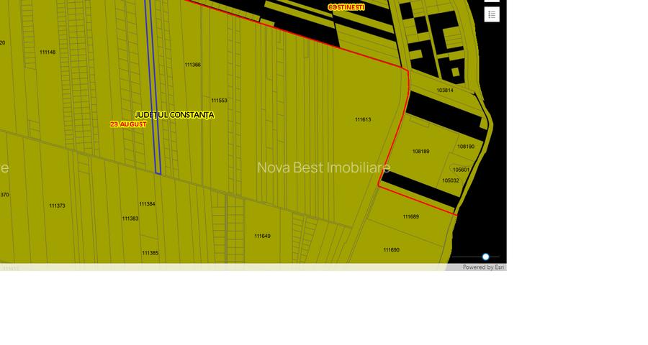Click parcel labeled 111690
This screenshot has height=345, width=648.
pyautogui.click(x=391, y=250)
